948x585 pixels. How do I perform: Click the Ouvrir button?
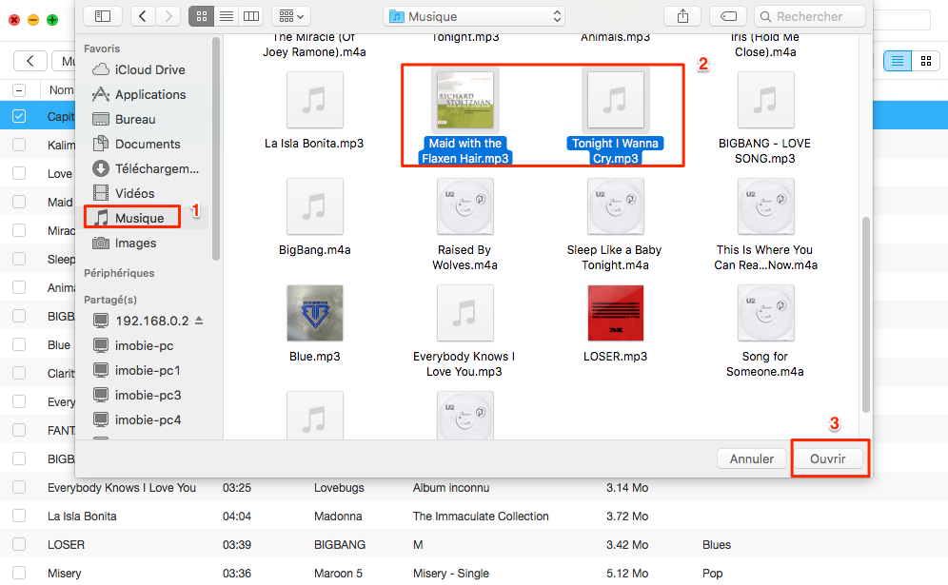[x=828, y=458]
